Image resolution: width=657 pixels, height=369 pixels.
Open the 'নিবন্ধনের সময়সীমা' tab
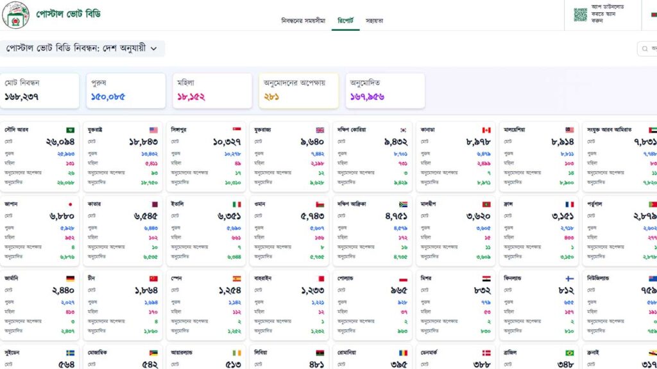(x=303, y=20)
